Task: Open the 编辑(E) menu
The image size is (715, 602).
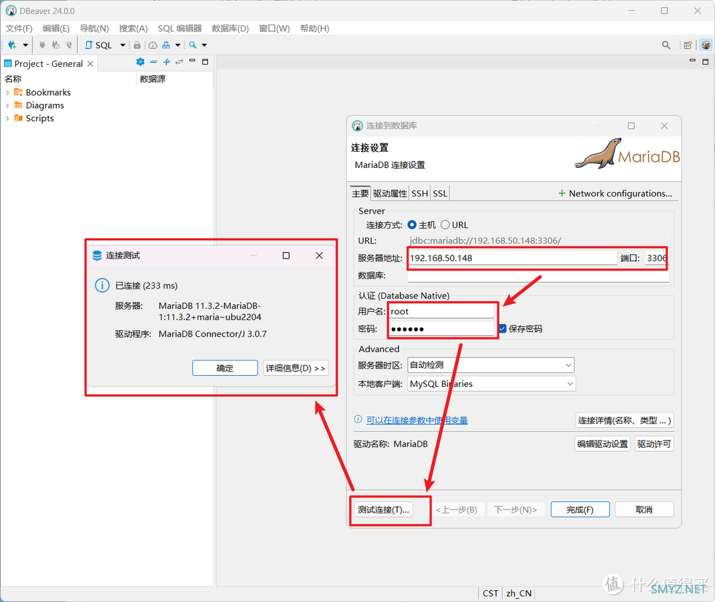Action: (x=56, y=28)
